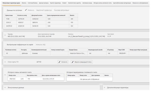Click the Сумма холда column header
Image resolution: width=153 pixels, height=91 pixels.
coord(10,15)
